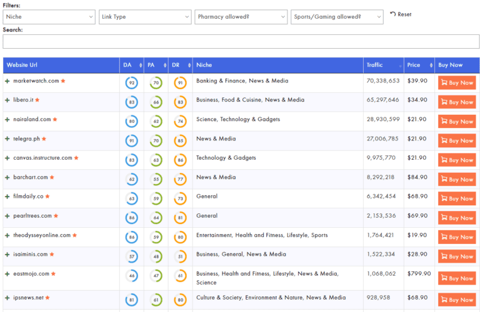This screenshot has height=312, width=480.
Task: Expand the ipsnews.net row with plus icon
Action: tap(7, 298)
